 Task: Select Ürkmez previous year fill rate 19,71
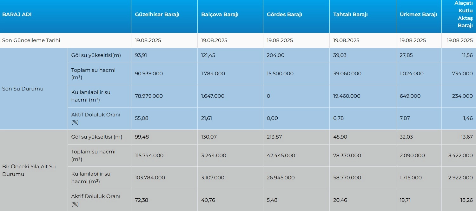click(405, 200)
